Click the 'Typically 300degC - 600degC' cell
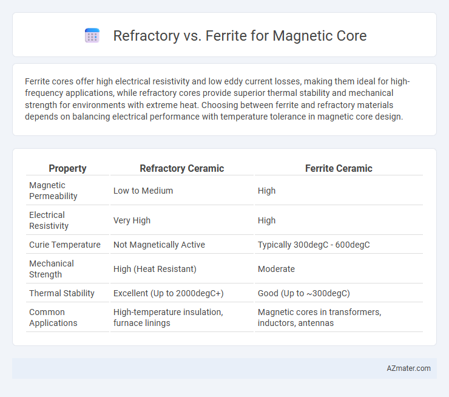Screen dimensions: 449x397 314,245
